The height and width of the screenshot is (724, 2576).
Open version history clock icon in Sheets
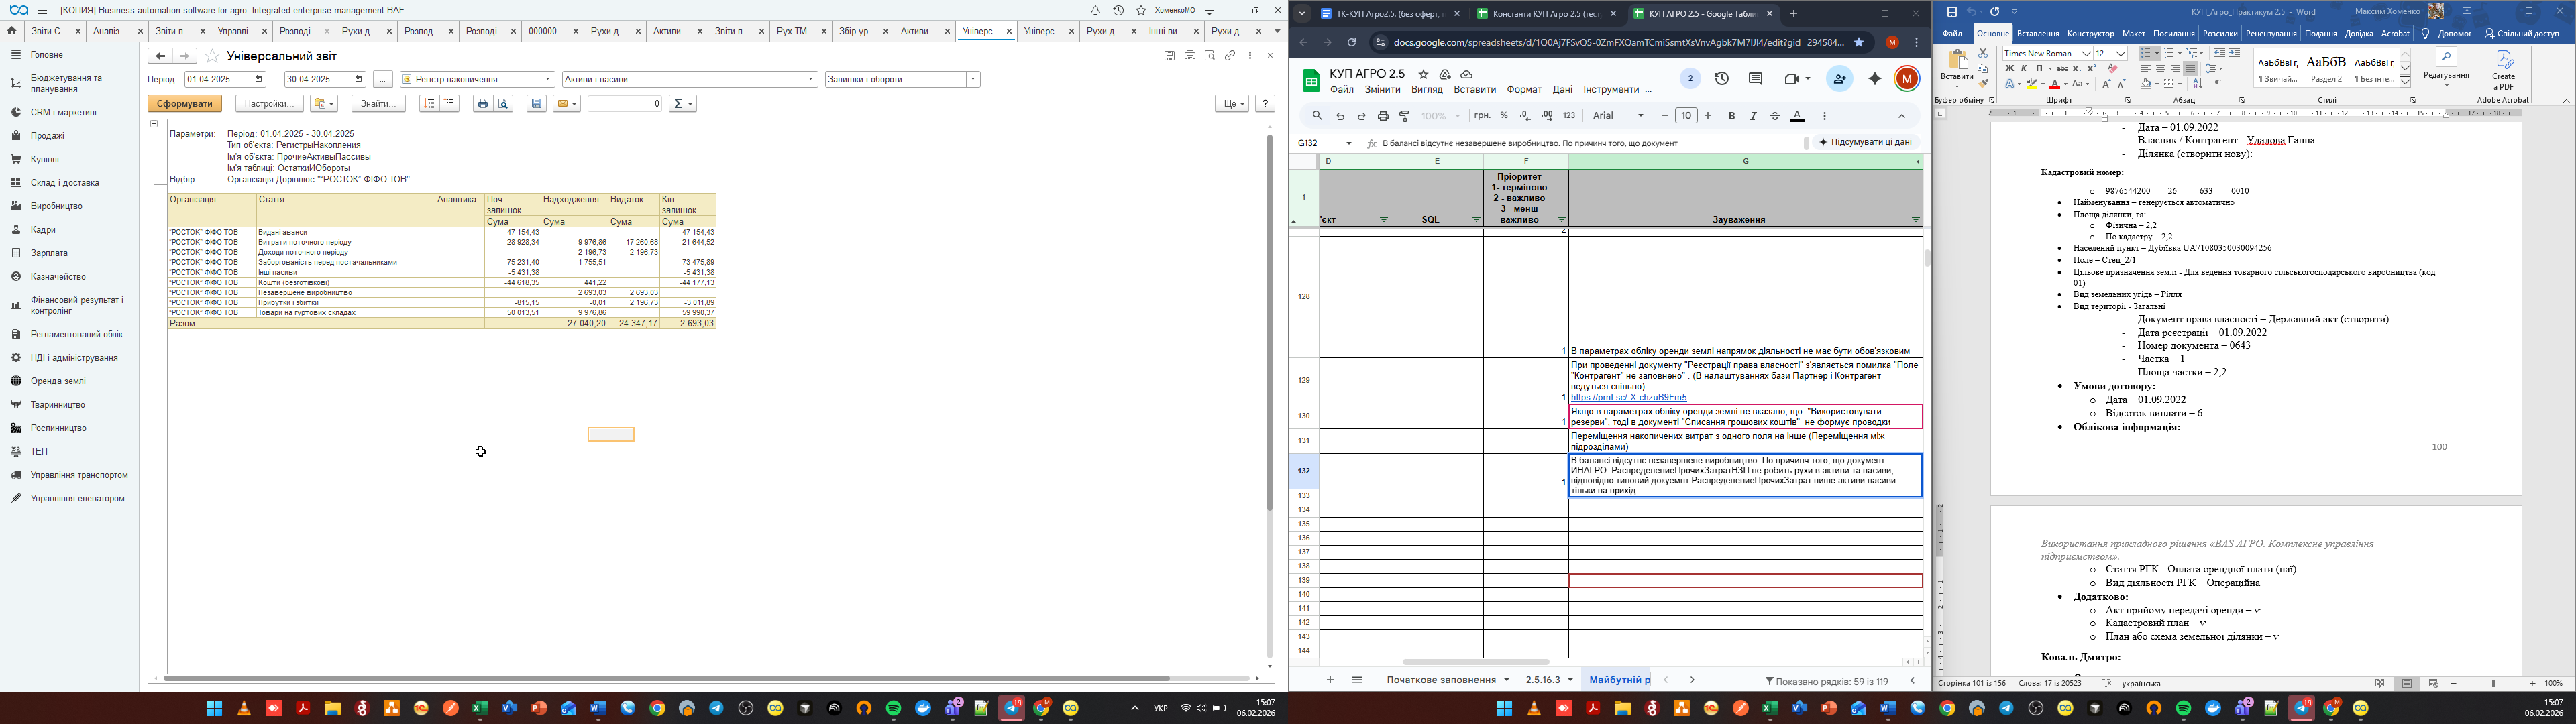1722,79
